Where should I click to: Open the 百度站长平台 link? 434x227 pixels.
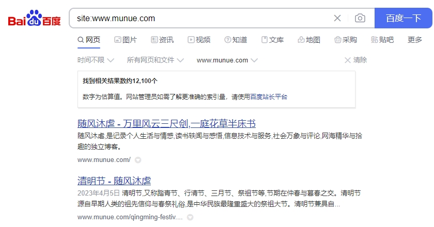pyautogui.click(x=269, y=97)
